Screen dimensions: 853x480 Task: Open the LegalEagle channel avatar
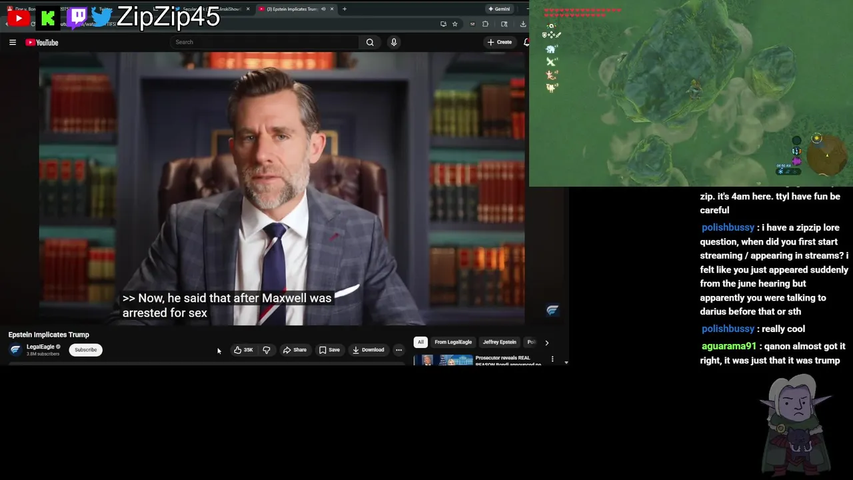tap(15, 350)
